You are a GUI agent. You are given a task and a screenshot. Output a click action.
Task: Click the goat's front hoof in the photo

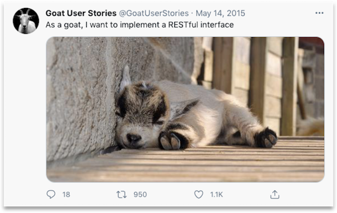(171, 140)
